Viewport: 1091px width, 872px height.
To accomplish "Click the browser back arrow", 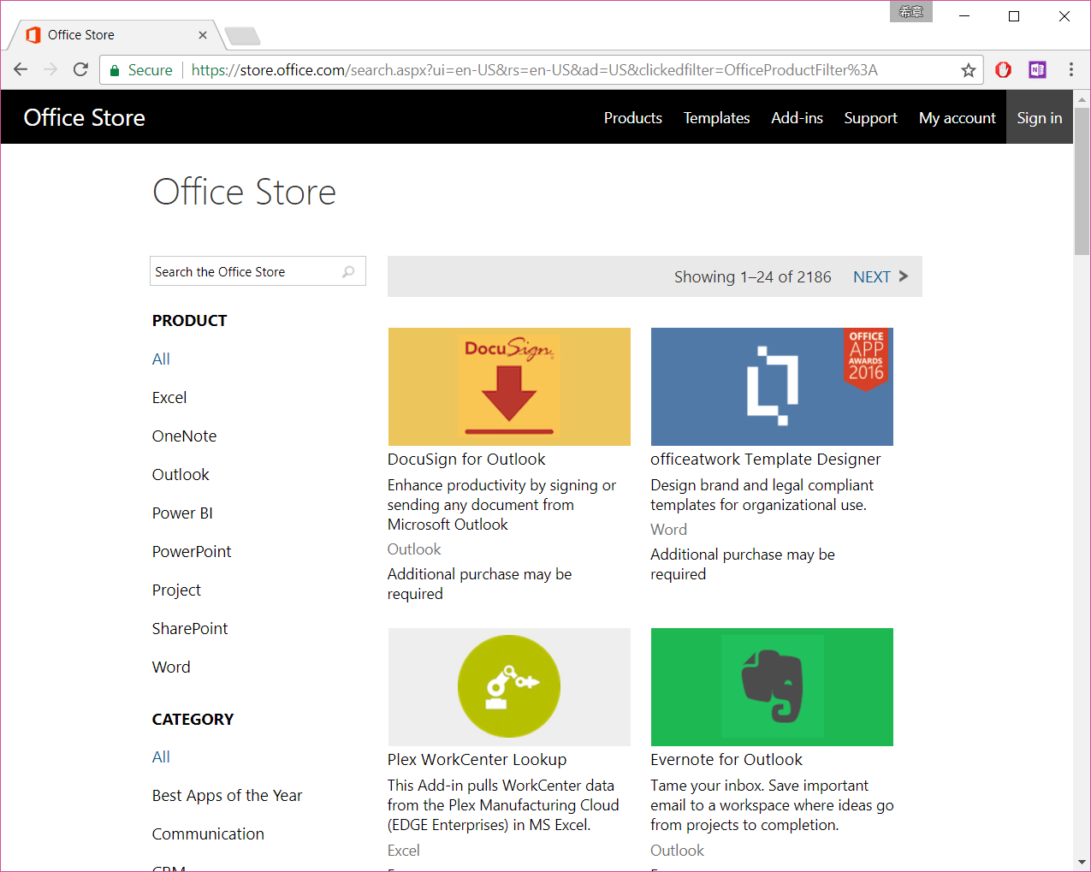I will (x=20, y=69).
